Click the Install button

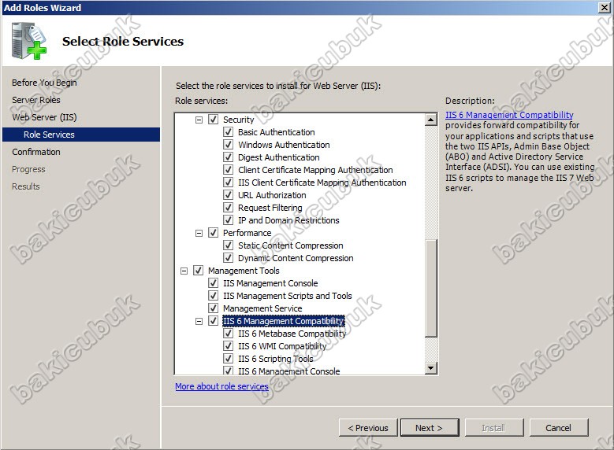click(494, 428)
